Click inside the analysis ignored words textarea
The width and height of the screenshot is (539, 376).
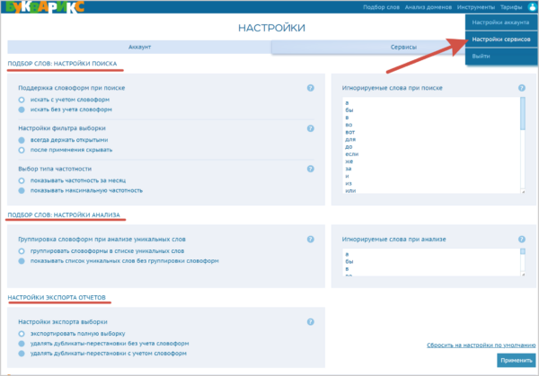[x=434, y=262]
